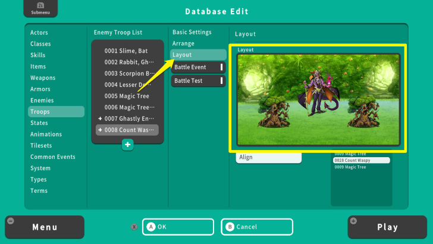Open the States database category
The height and width of the screenshot is (244, 433).
click(39, 123)
